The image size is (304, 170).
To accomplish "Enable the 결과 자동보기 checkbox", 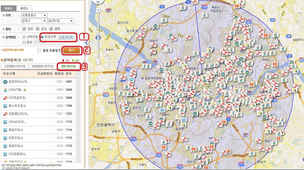I will (x=39, y=51).
